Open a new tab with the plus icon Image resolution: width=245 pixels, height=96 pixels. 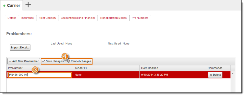28,5
